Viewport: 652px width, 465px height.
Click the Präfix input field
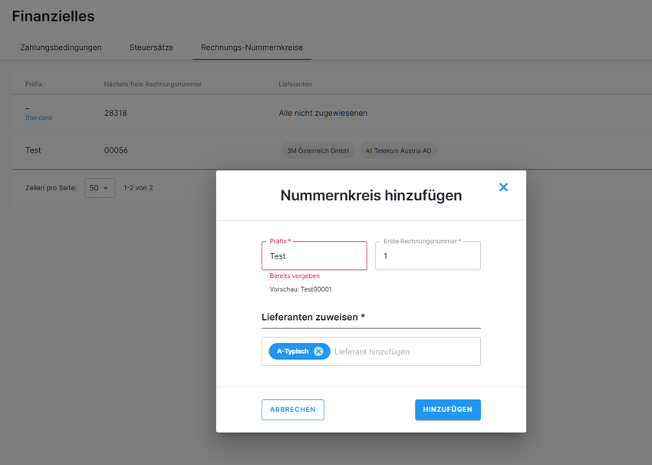tap(314, 256)
